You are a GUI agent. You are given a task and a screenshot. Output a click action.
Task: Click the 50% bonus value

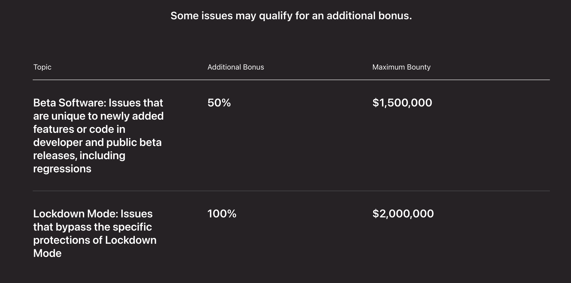pyautogui.click(x=219, y=103)
